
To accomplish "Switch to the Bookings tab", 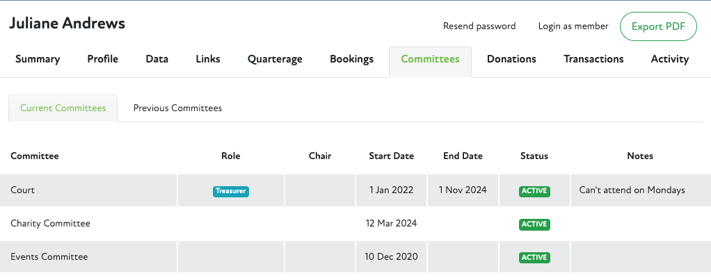I will coord(351,59).
